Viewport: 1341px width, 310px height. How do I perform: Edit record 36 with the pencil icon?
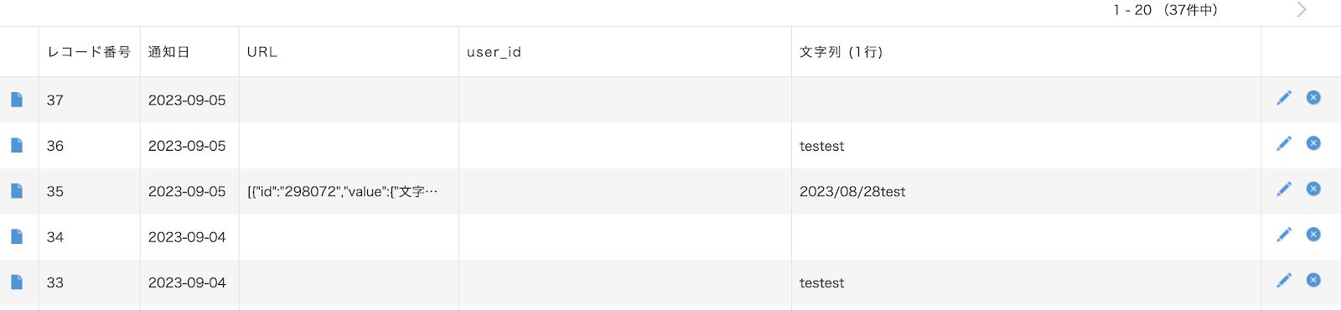1284,143
